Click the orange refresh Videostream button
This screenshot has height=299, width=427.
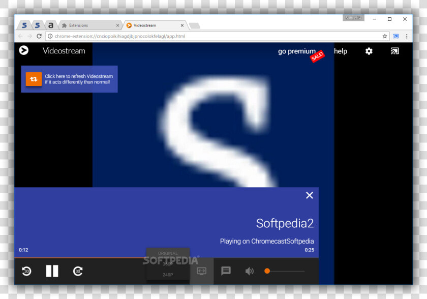click(34, 79)
